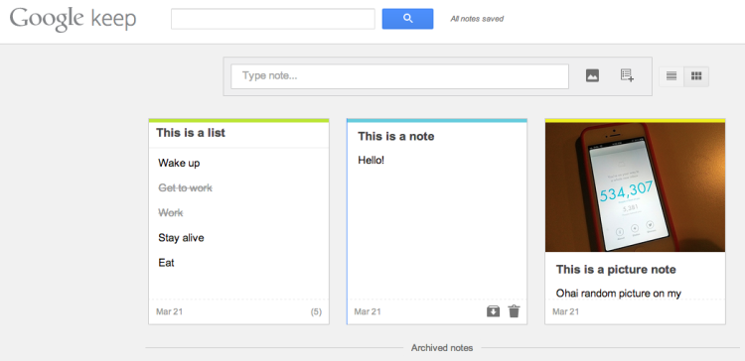Open the "This is a list" title

click(191, 133)
